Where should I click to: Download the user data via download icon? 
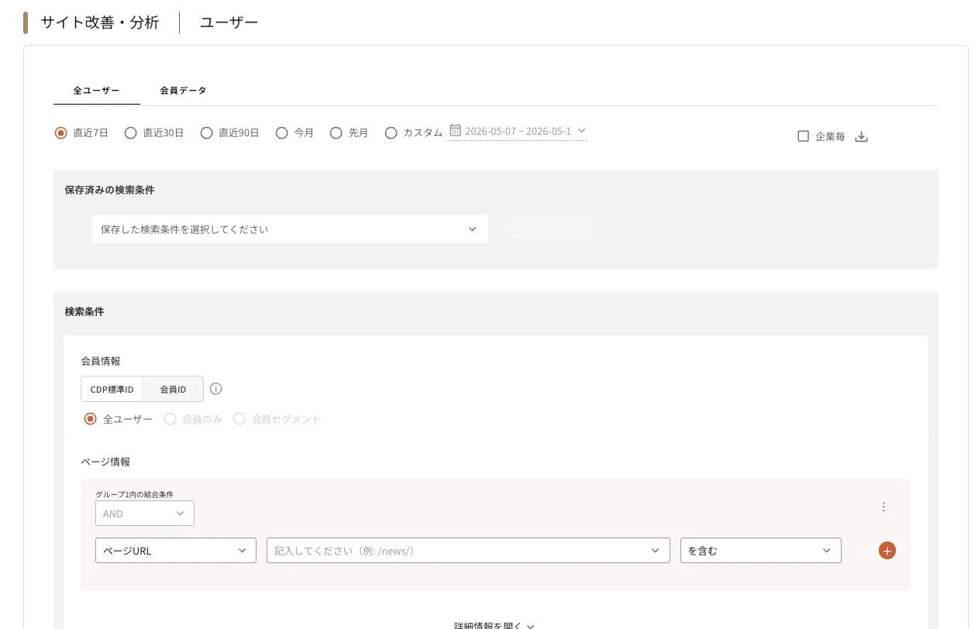861,136
